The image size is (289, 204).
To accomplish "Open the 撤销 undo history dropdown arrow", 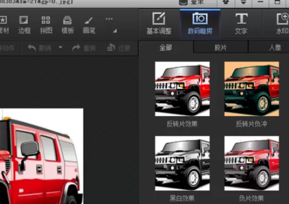I will 60,47.
